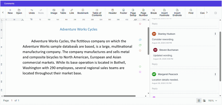Screen dimensions: 222x105
Task: Click the Redo toolbar button
Action: point(41,12)
